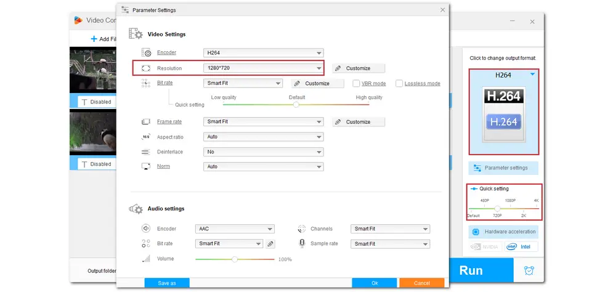Open the Deinterlace No dropdown
Viewport: 616px width, 292px height.
pos(263,152)
